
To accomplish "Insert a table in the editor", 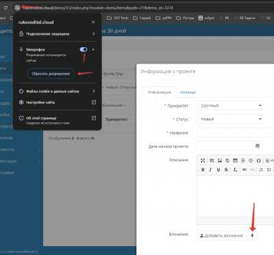I will [235, 161].
